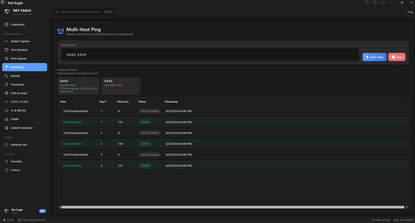The height and width of the screenshot is (223, 415).
Task: Click the 8/3/2026 4:54:45 PM timestamp in 131 ms row
Action: tap(179, 166)
